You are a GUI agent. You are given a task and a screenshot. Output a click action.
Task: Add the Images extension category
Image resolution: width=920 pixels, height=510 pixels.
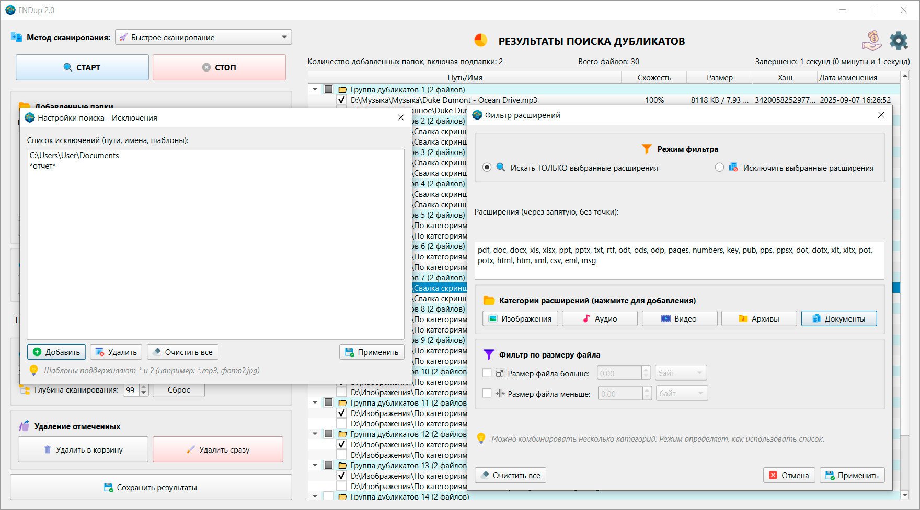click(x=520, y=318)
